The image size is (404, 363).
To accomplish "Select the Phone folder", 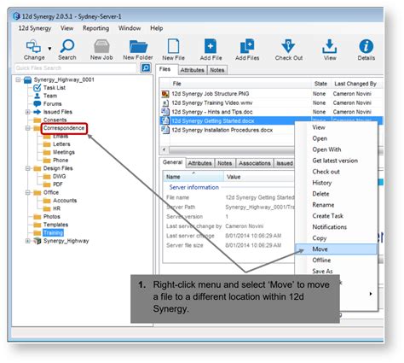I will [x=61, y=160].
